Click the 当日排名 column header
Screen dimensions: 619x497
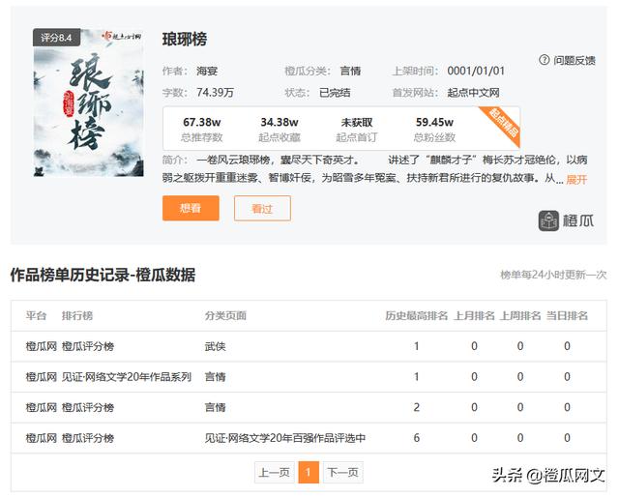point(567,316)
